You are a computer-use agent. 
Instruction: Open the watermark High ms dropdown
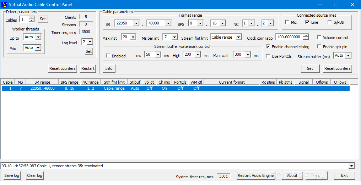coord(198,54)
